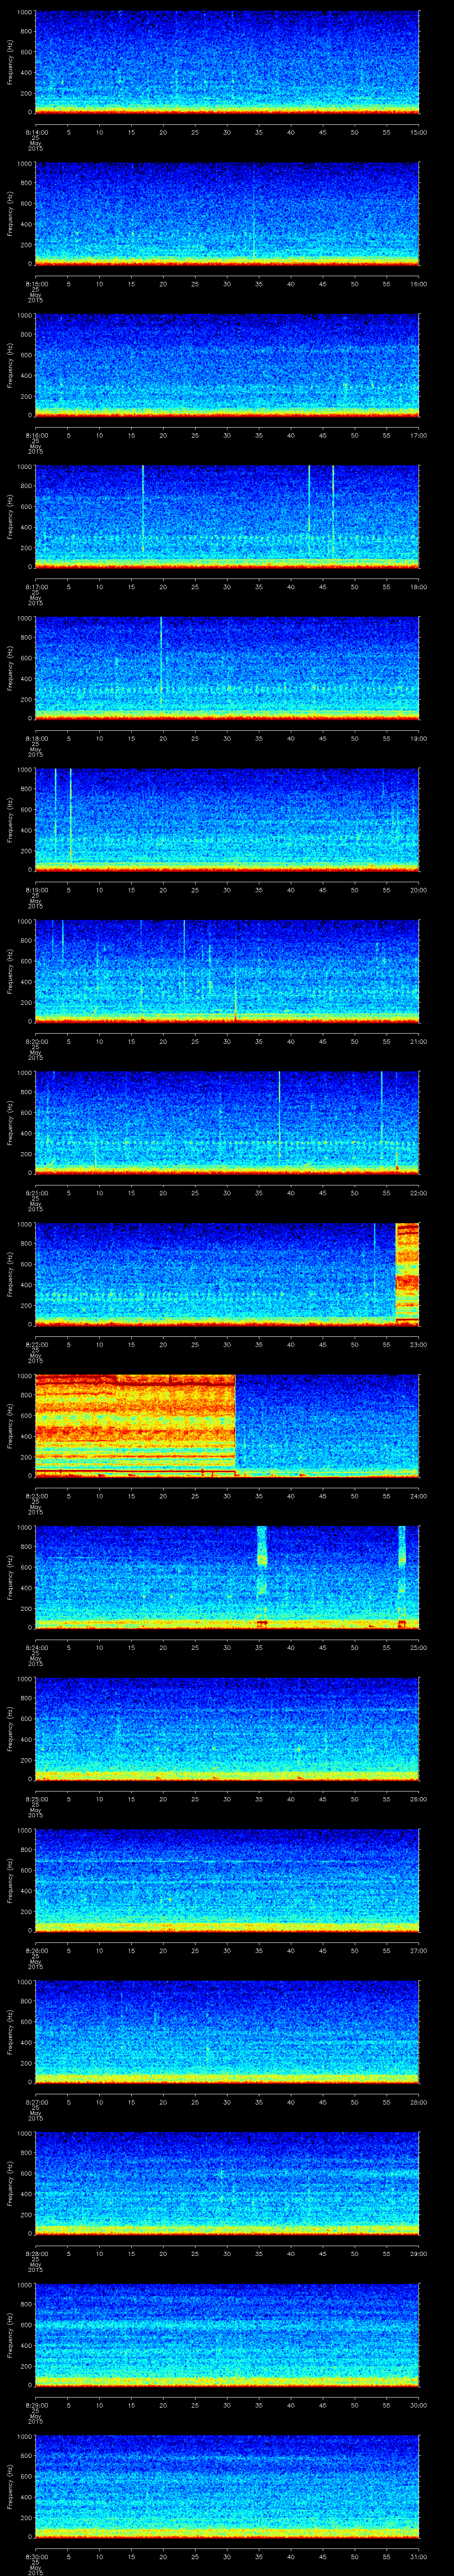The image size is (454, 2576).
Task: Click the loud red broadband block in 8:23:00 panel
Action: click(x=135, y=1425)
